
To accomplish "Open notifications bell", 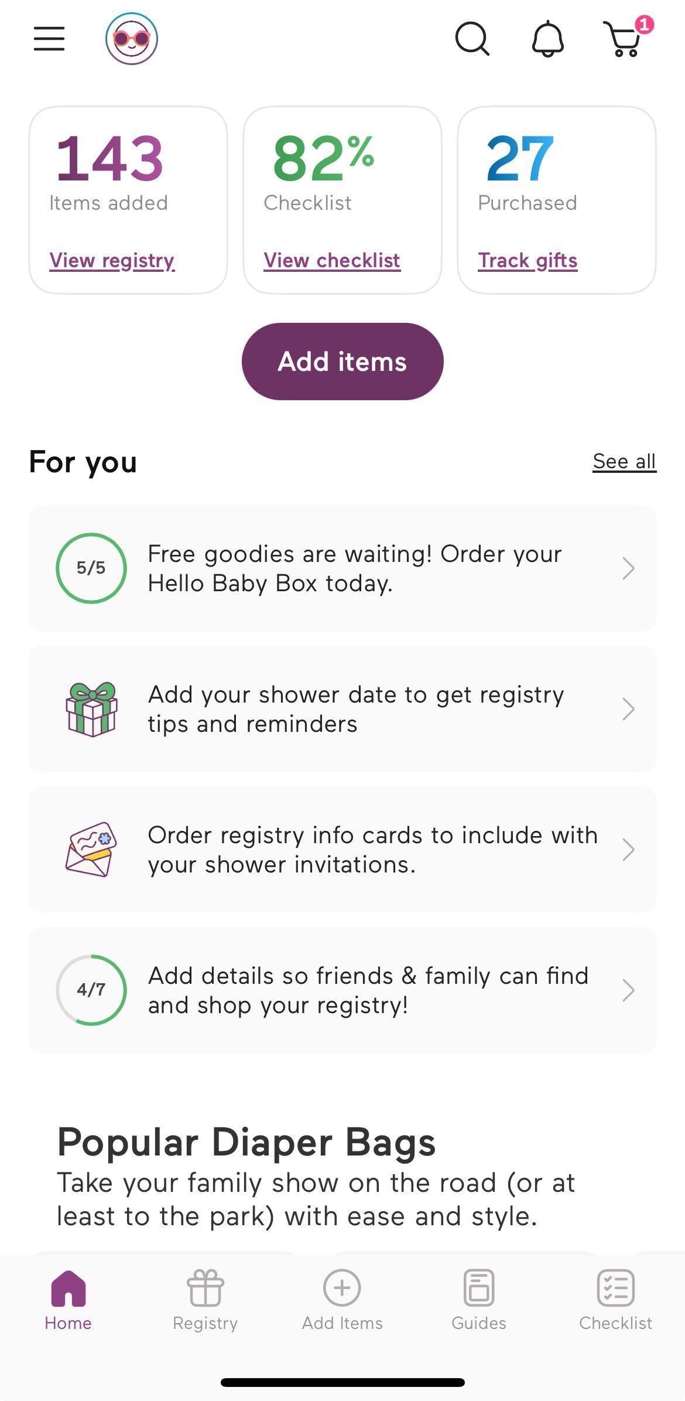I will (547, 39).
